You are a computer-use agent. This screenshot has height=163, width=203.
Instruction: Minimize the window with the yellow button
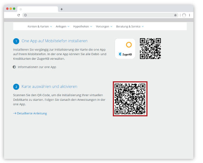[11, 9]
